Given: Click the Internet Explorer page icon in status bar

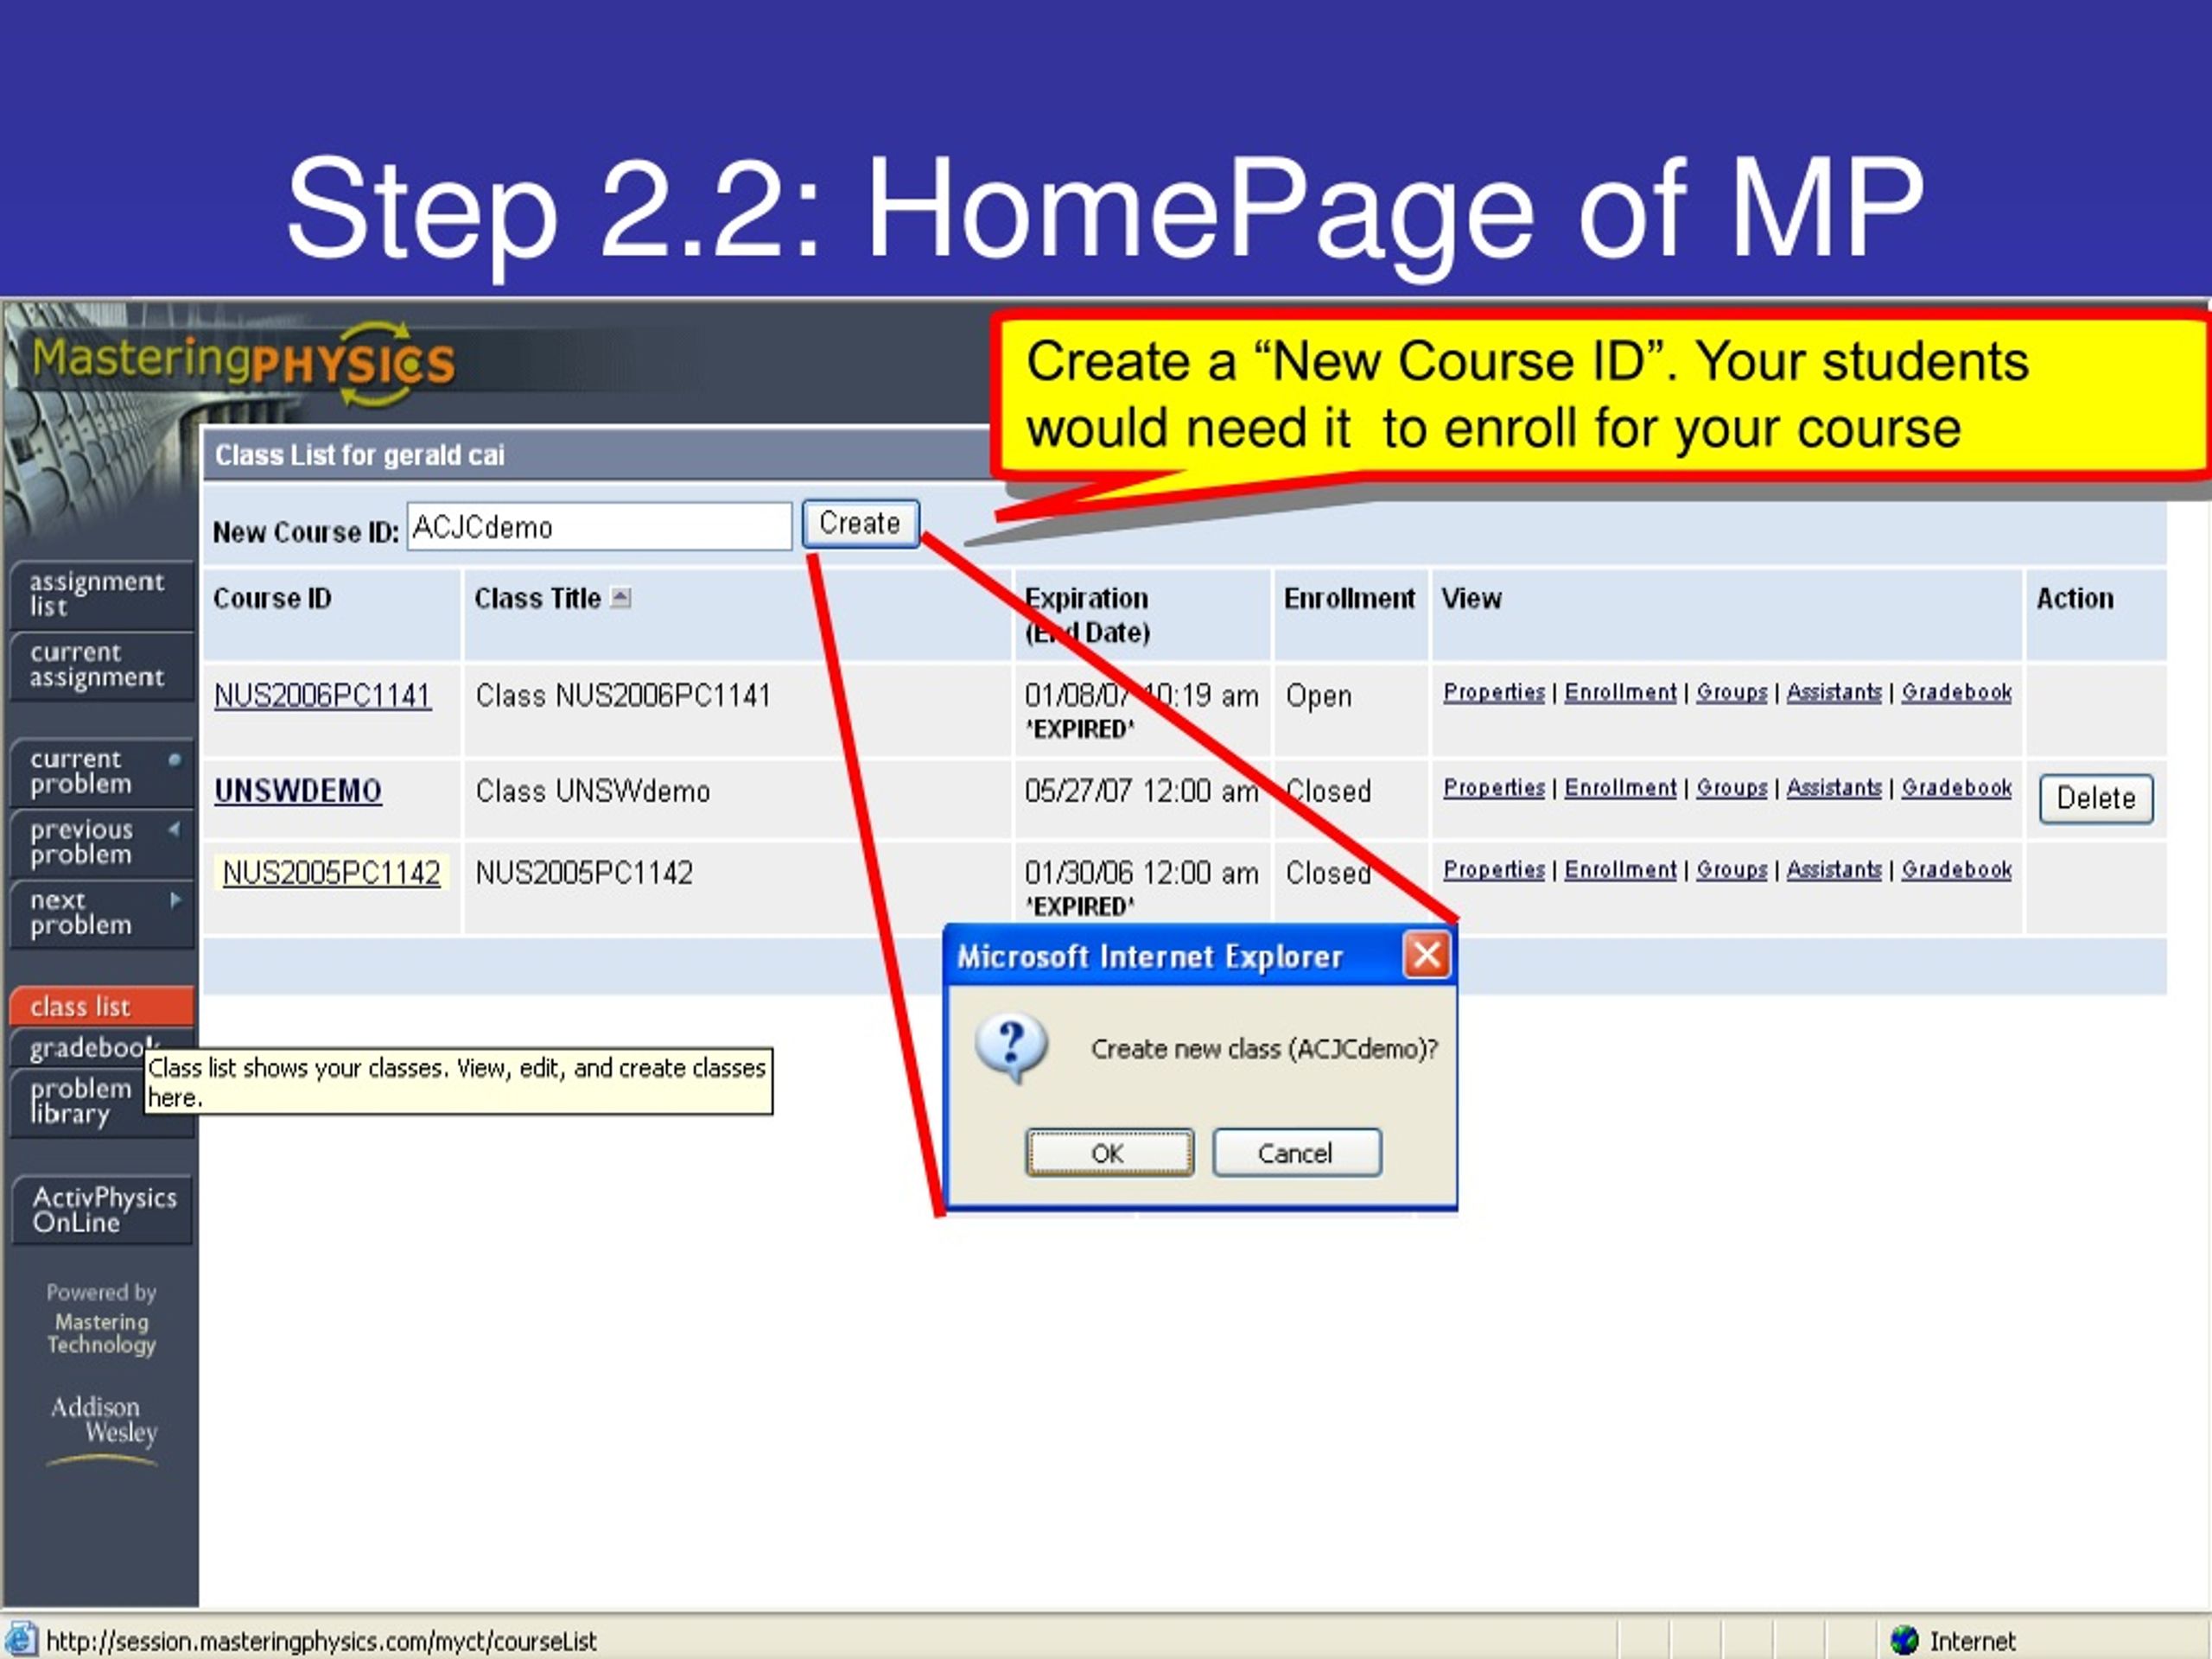Looking at the screenshot, I should pyautogui.click(x=21, y=1641).
